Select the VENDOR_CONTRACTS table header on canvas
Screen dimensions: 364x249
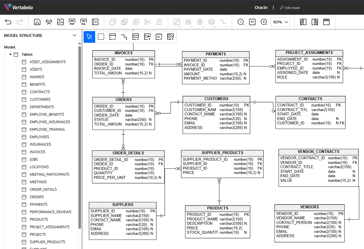319,152
